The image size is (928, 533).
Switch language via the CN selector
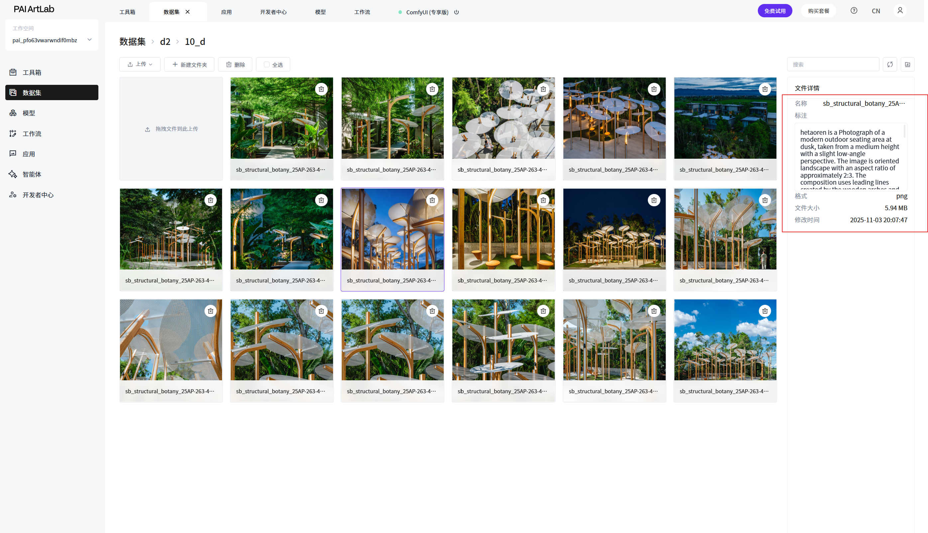pyautogui.click(x=875, y=11)
